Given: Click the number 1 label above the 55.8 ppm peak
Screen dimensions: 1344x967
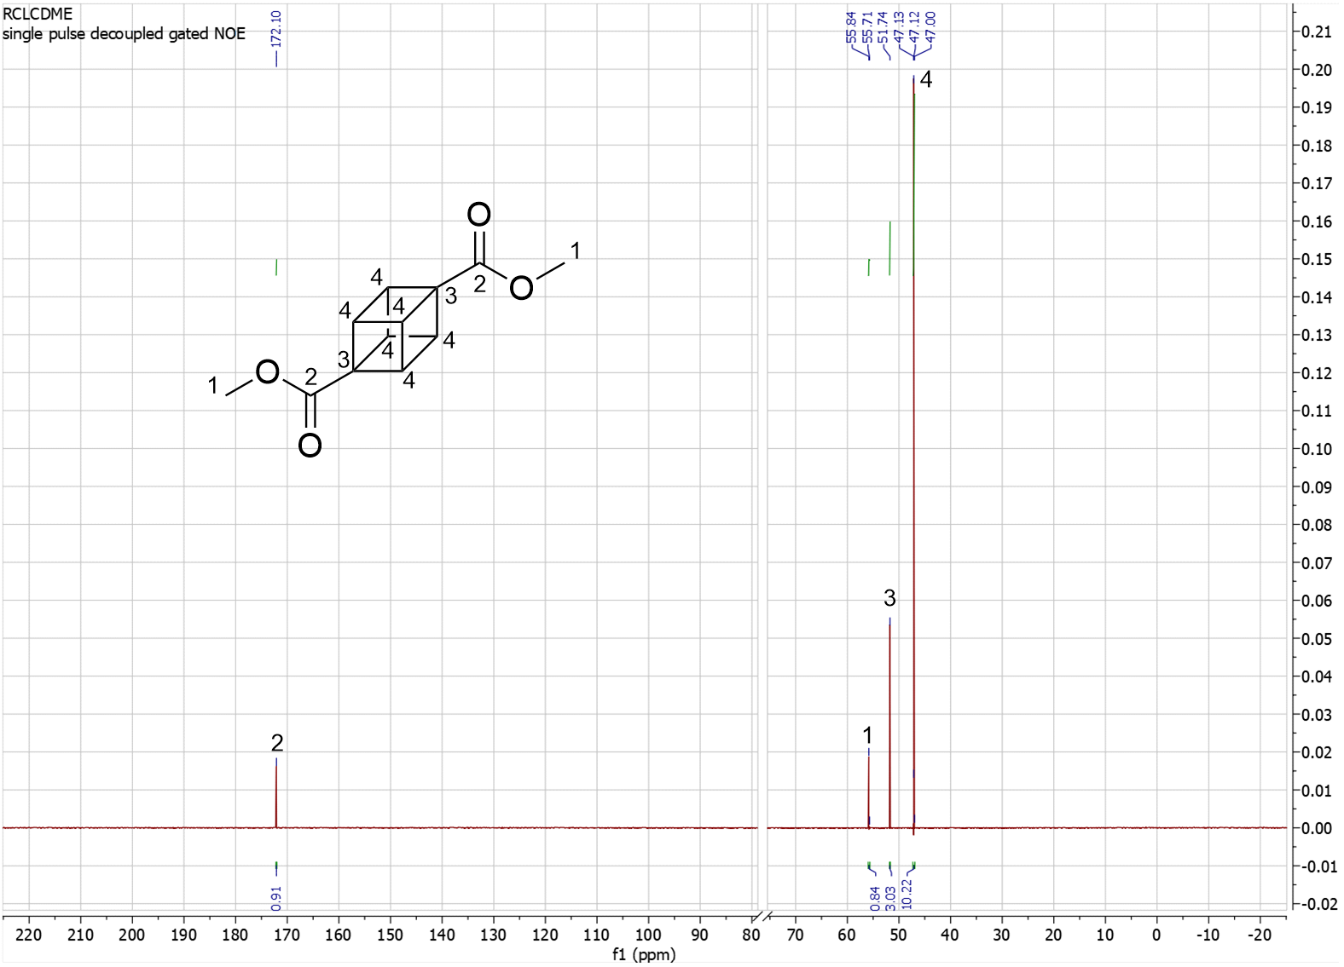Looking at the screenshot, I should 867,734.
